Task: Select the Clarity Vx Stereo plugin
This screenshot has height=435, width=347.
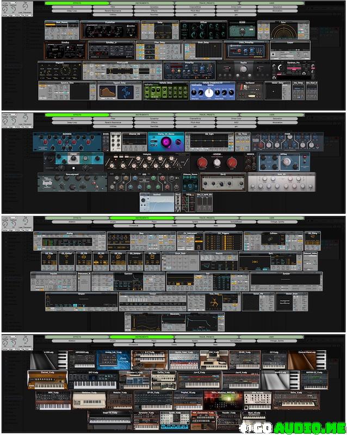Action: 166,142
